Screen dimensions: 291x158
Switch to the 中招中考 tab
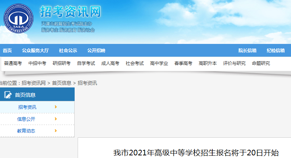click(x=37, y=63)
